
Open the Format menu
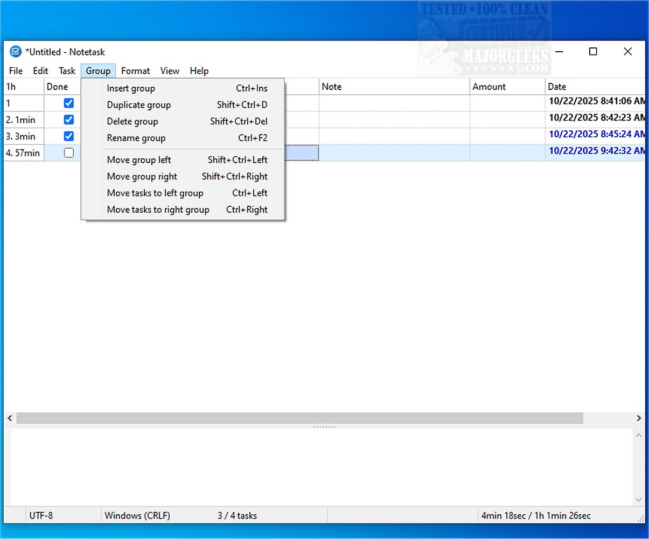point(135,71)
